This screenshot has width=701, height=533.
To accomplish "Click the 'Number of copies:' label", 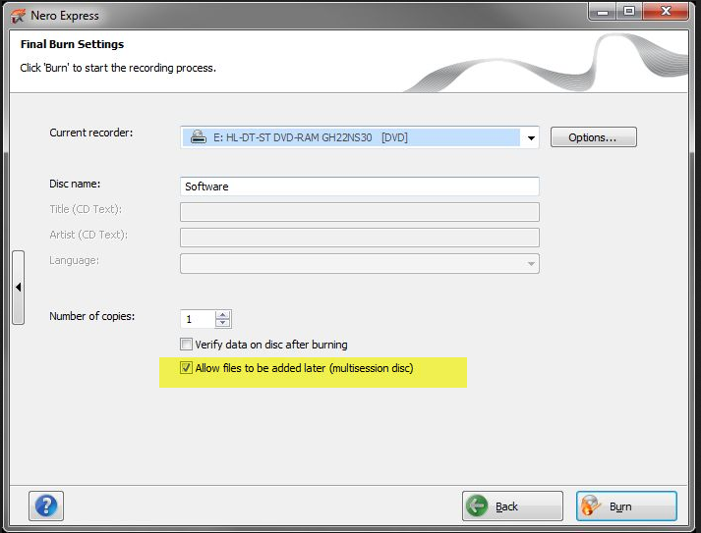I will click(x=92, y=316).
